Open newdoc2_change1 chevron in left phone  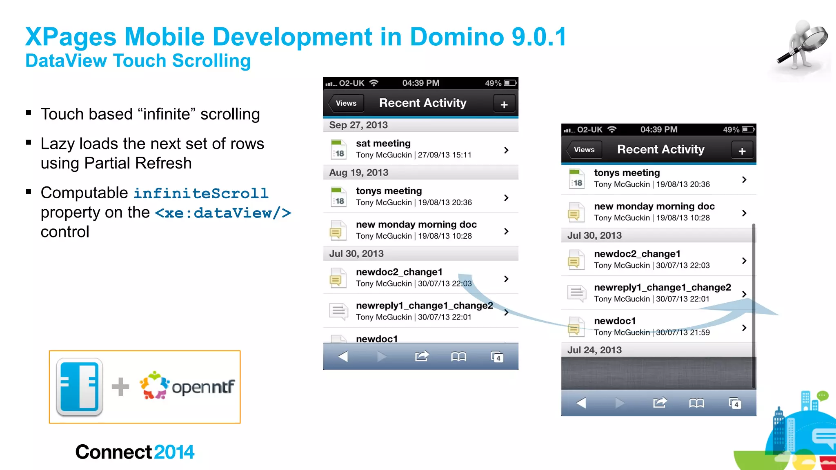tap(506, 279)
